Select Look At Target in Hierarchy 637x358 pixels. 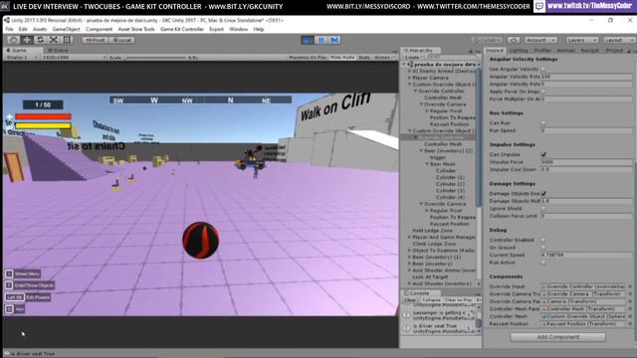pyautogui.click(x=430, y=276)
